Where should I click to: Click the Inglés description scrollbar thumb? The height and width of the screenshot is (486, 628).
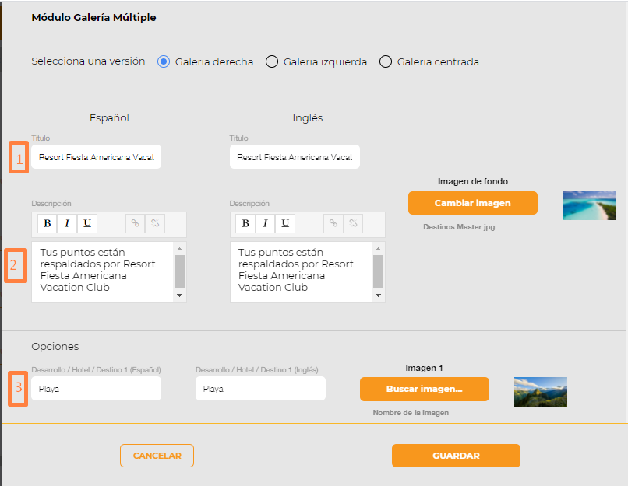tap(378, 272)
